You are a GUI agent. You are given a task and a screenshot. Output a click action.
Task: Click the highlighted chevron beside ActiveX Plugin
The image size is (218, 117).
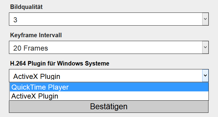(205, 76)
